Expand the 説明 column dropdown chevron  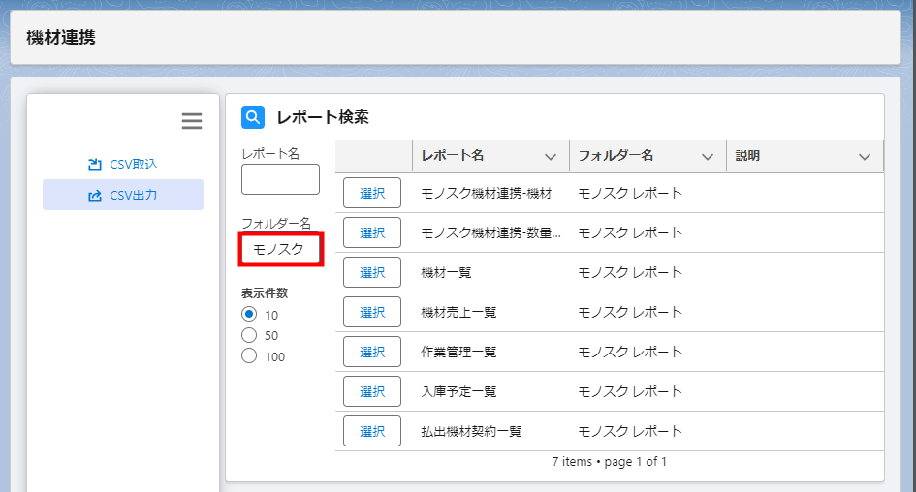click(x=865, y=156)
